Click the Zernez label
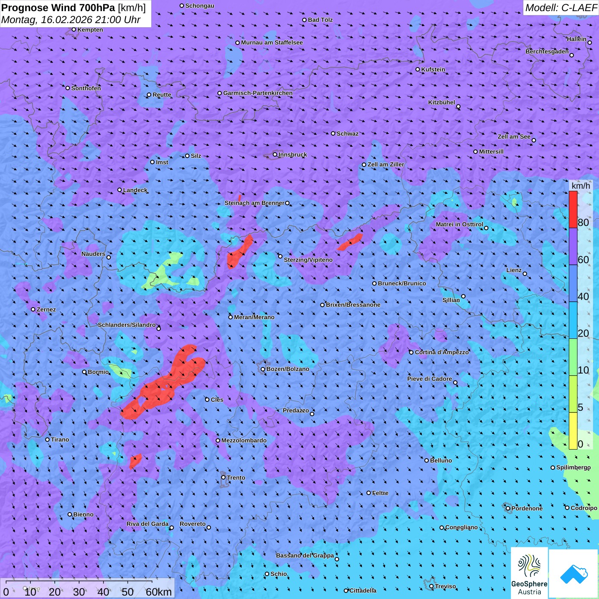Screen dimensions: 599x599 tap(46, 309)
